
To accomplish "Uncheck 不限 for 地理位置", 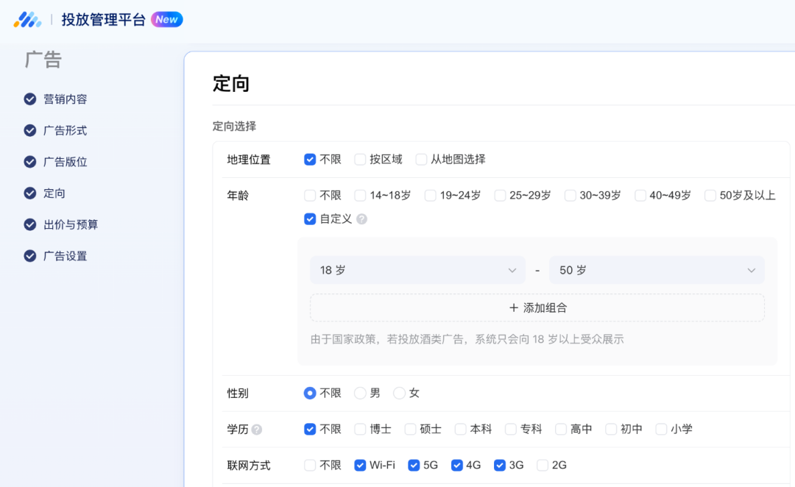I will (x=310, y=160).
